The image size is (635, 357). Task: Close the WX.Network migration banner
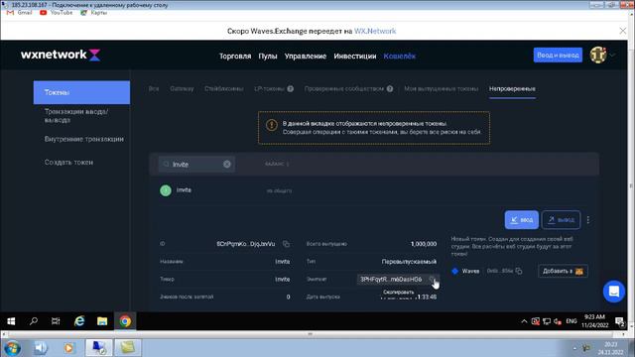(622, 31)
